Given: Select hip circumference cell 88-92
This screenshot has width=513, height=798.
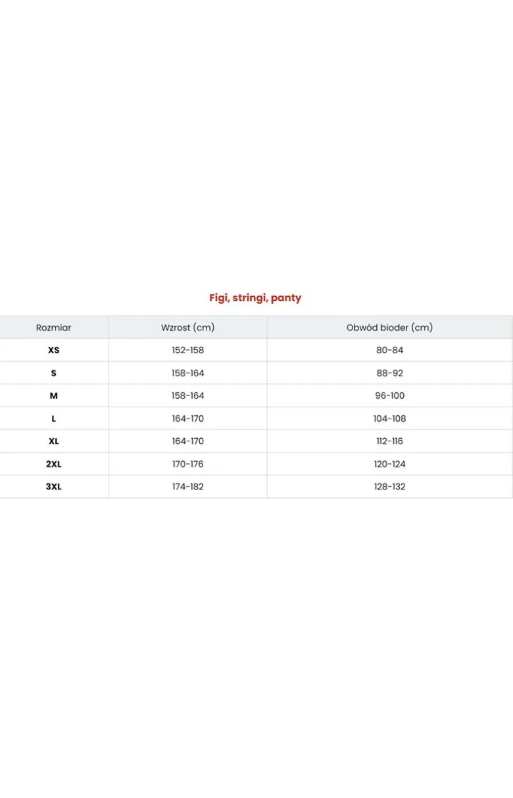Looking at the screenshot, I should tap(390, 373).
